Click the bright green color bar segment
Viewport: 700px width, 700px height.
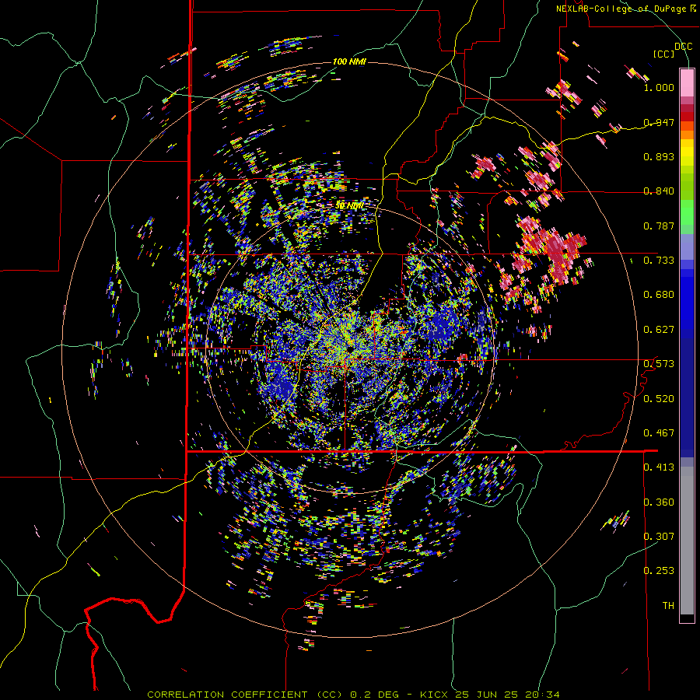coord(687,212)
